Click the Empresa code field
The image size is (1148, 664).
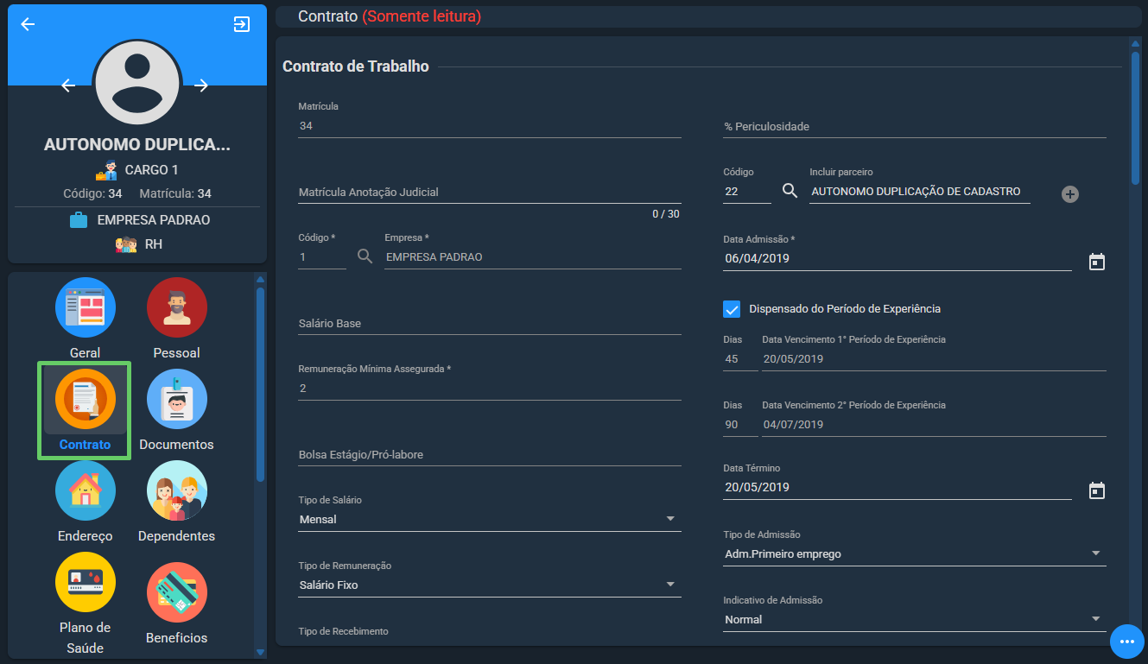[x=322, y=257]
